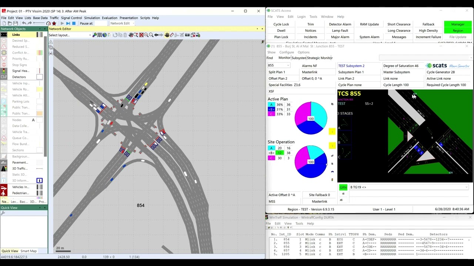Screen dimensions: 474x266
Task: Toggle Detectors visibility swatch box
Action: coord(39,77)
